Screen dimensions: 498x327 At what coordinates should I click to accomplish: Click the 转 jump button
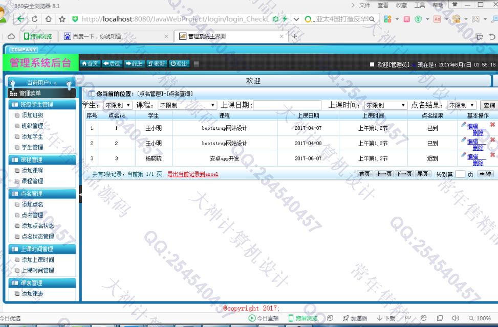point(486,174)
